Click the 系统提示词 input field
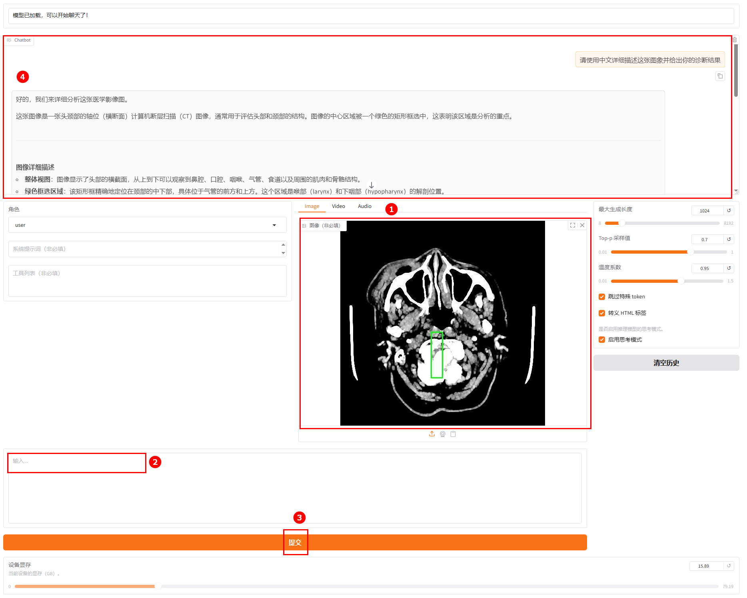 pos(144,249)
